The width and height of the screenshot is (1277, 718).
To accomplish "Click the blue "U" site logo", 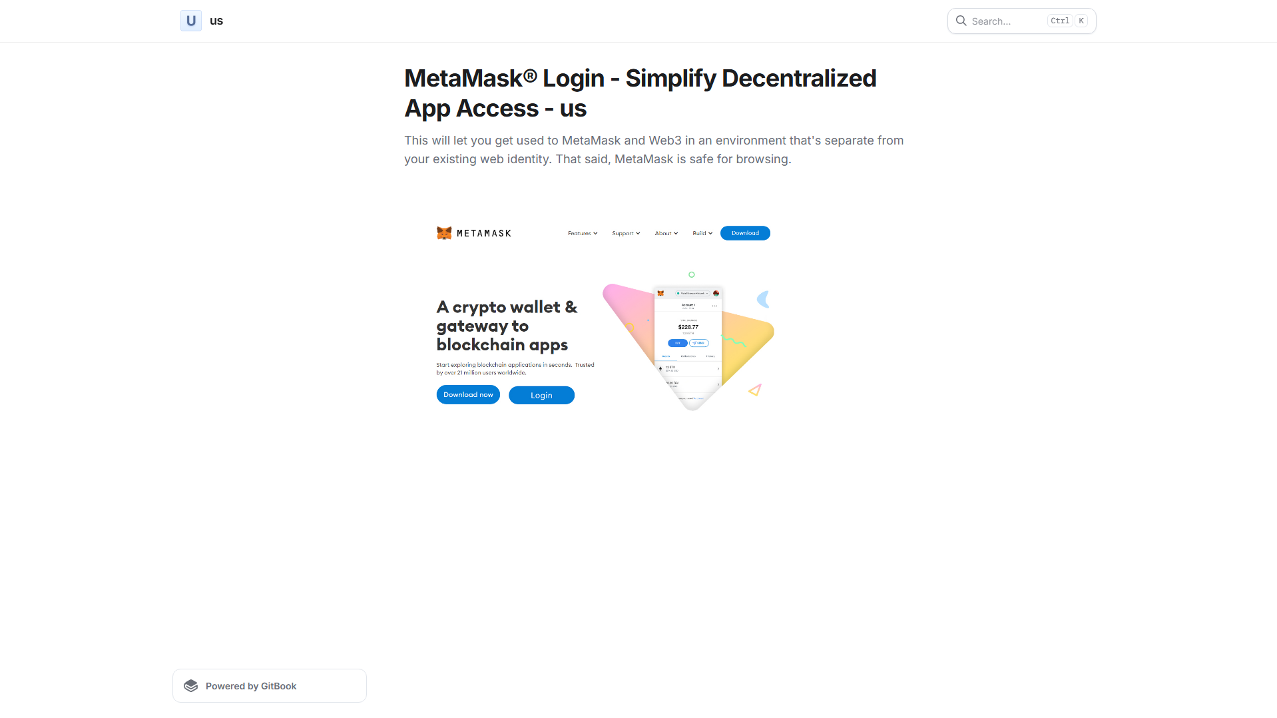I will (x=191, y=21).
